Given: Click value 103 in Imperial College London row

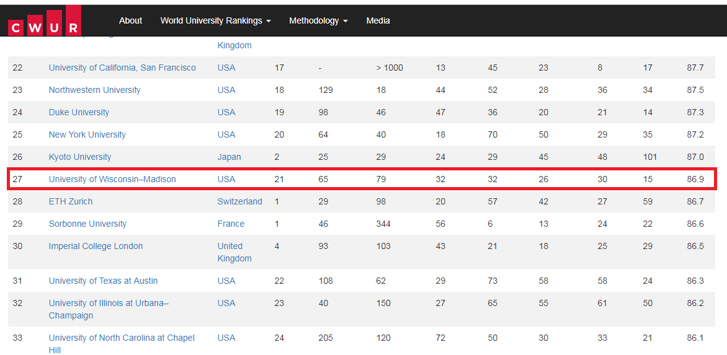Looking at the screenshot, I should 383,246.
